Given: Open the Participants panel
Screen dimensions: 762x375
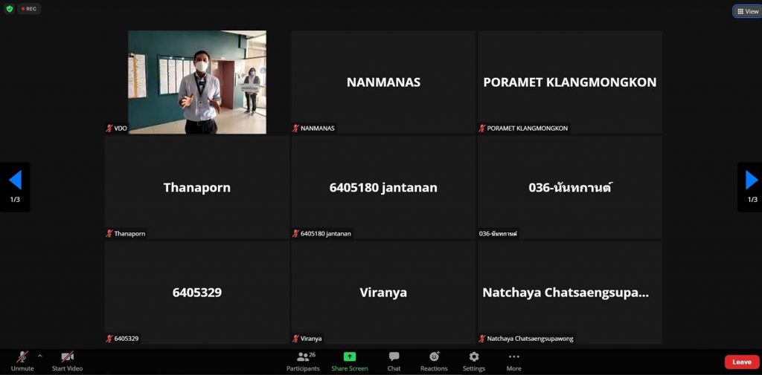Looking at the screenshot, I should (303, 361).
